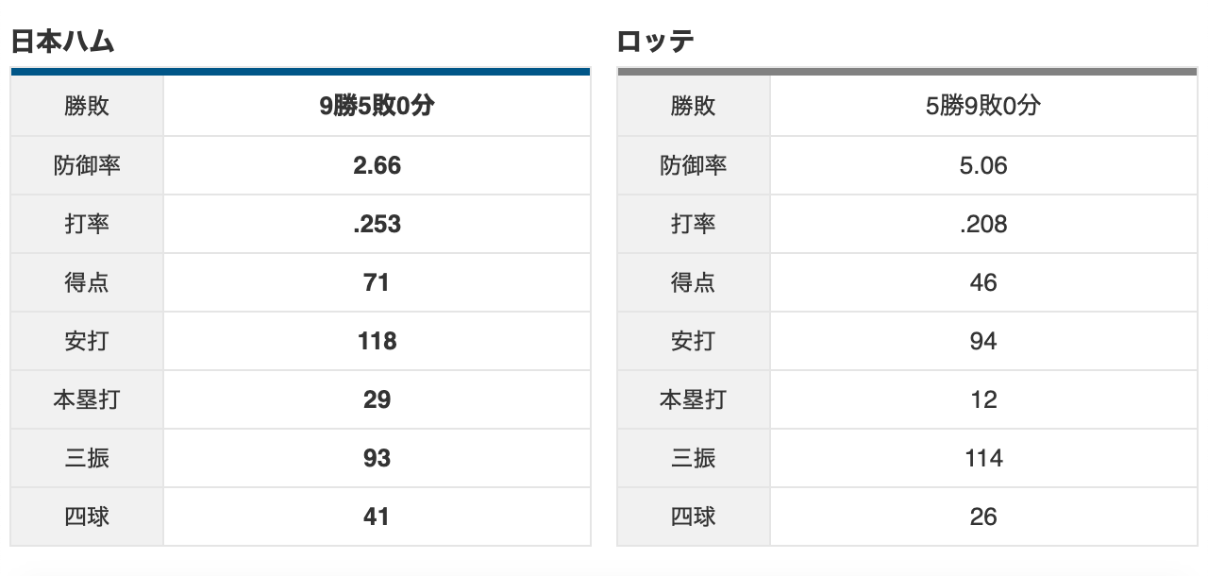Click 日本ハム 防御率 value 2.66
Viewport: 1208px width, 576px height.
click(377, 165)
